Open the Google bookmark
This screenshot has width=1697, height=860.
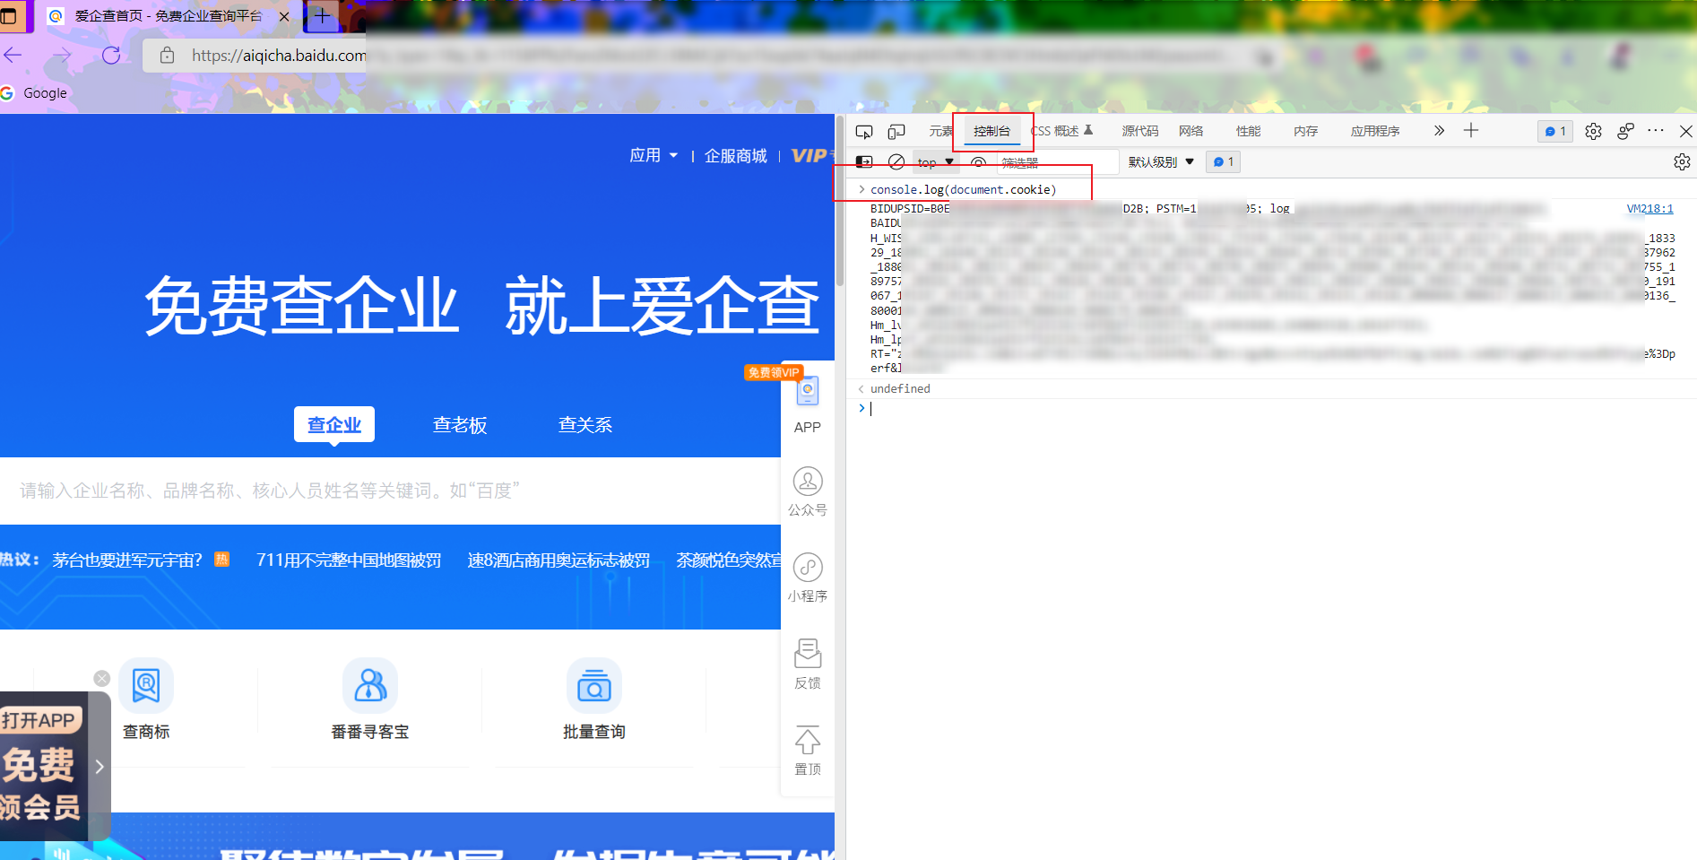(x=34, y=93)
